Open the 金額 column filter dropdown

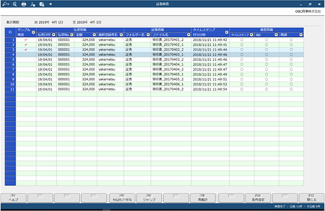click(94, 35)
